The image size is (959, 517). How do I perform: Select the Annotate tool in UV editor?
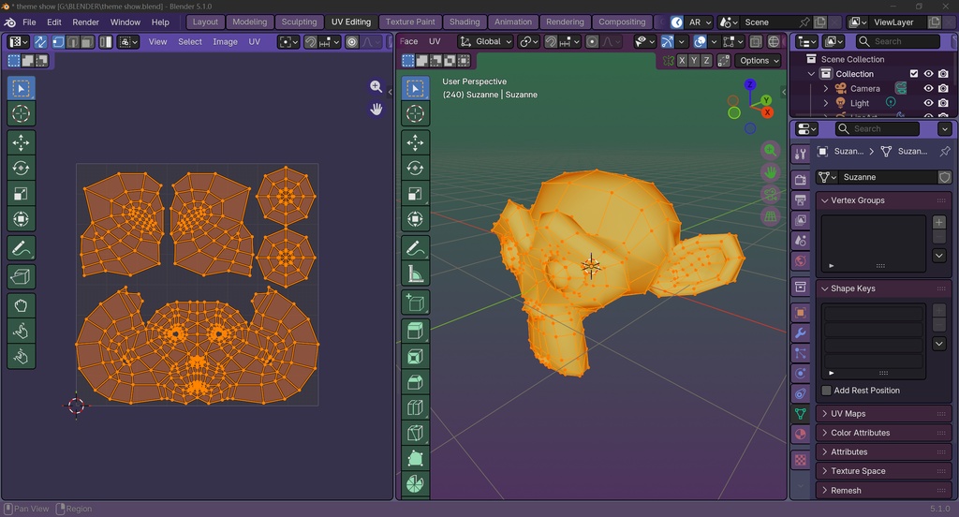pos(21,248)
